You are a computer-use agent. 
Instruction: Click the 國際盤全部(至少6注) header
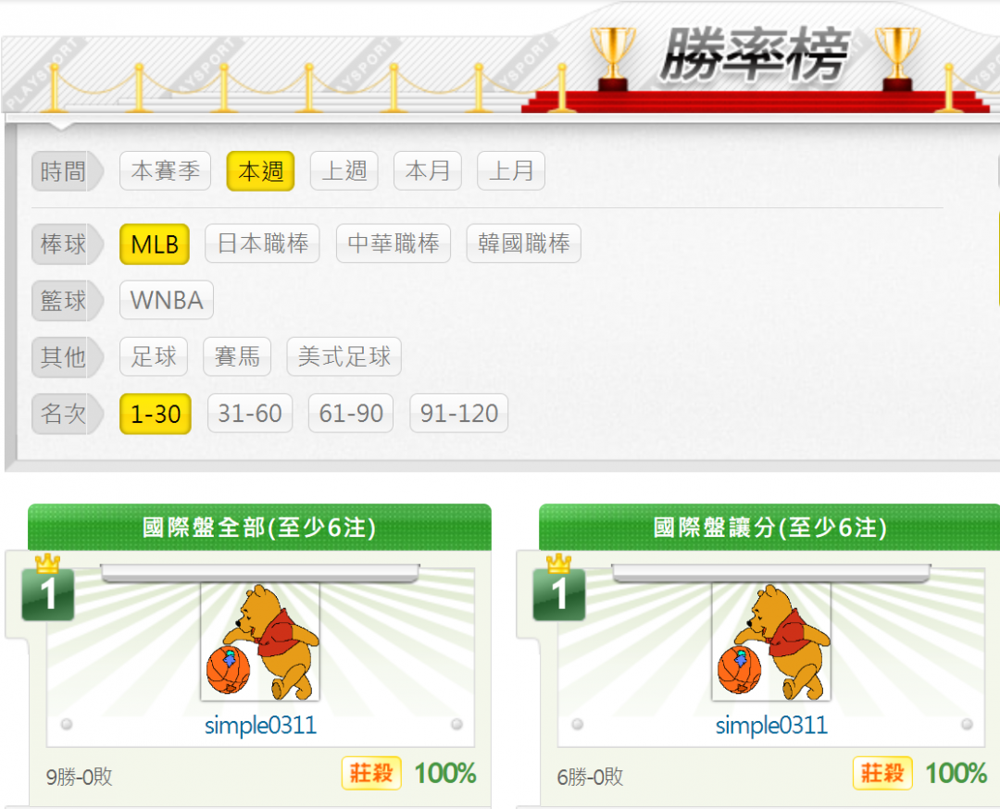259,528
